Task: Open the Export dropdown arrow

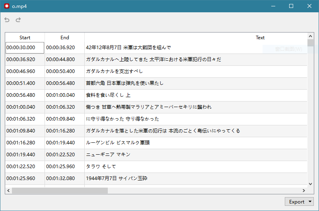Action: click(x=310, y=202)
